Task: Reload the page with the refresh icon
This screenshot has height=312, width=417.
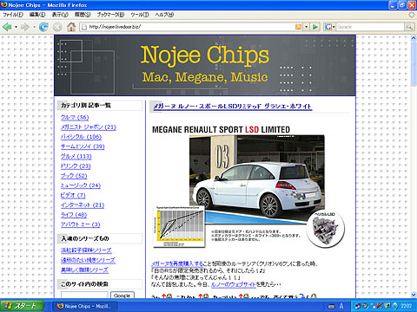Action: 43,27
